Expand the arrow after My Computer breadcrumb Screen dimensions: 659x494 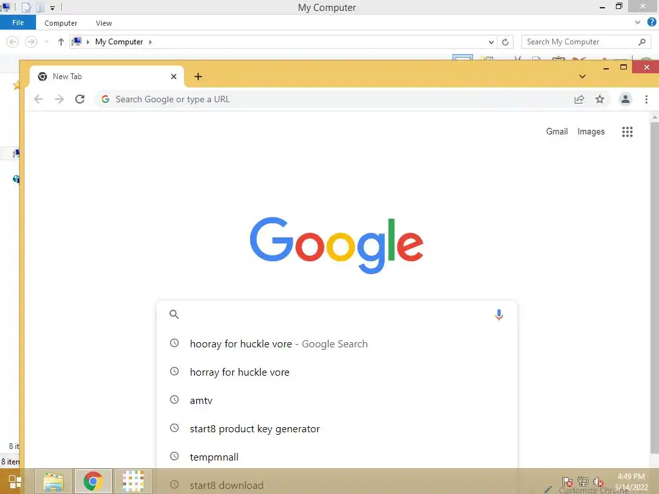click(x=150, y=42)
